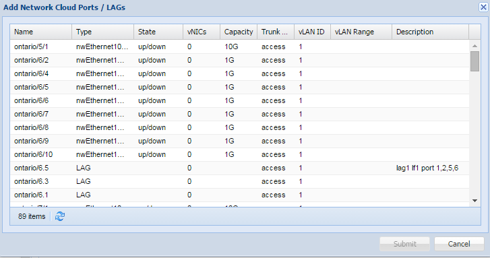Image resolution: width=490 pixels, height=258 pixels.
Task: Click up/down state in ontario/5/1 row
Action: click(152, 47)
